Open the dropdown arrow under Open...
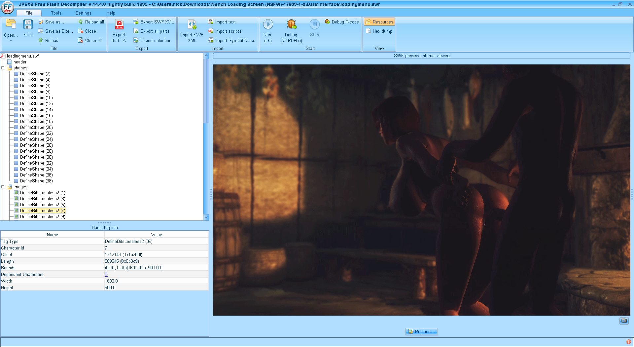634x347 pixels. pyautogui.click(x=11, y=41)
